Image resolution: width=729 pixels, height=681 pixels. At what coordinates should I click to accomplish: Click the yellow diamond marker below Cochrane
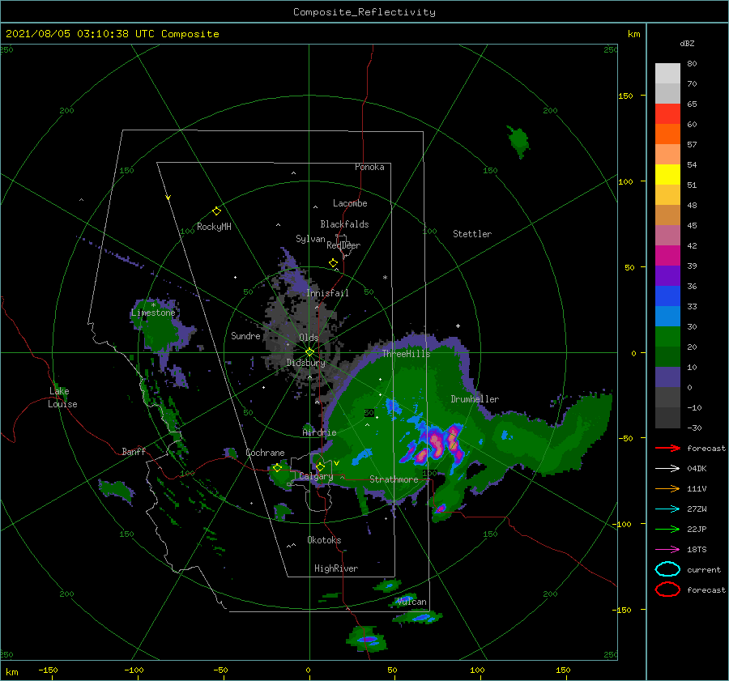pyautogui.click(x=277, y=468)
